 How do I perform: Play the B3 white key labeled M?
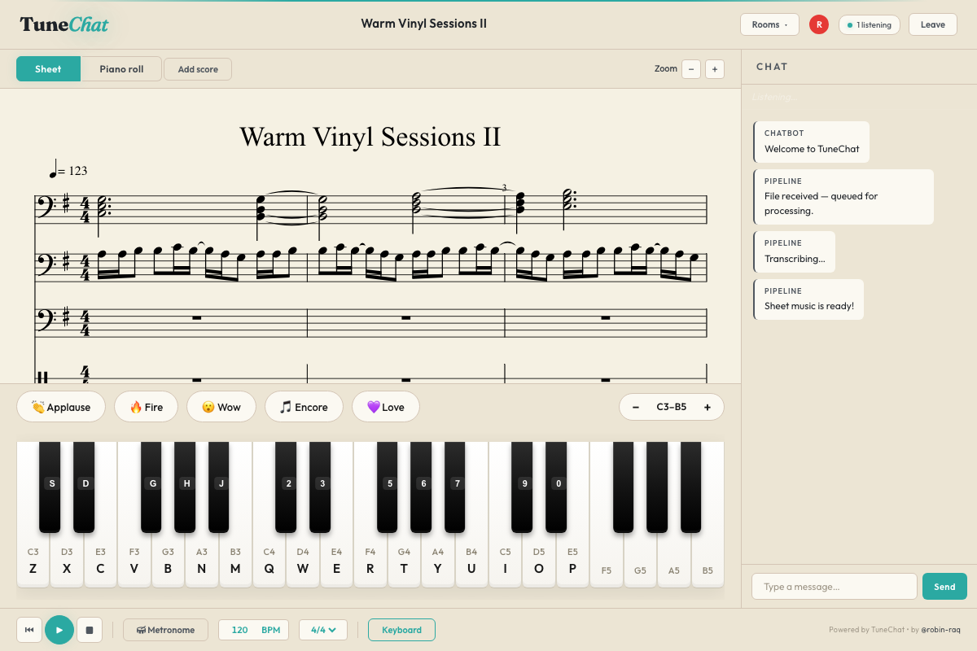235,561
